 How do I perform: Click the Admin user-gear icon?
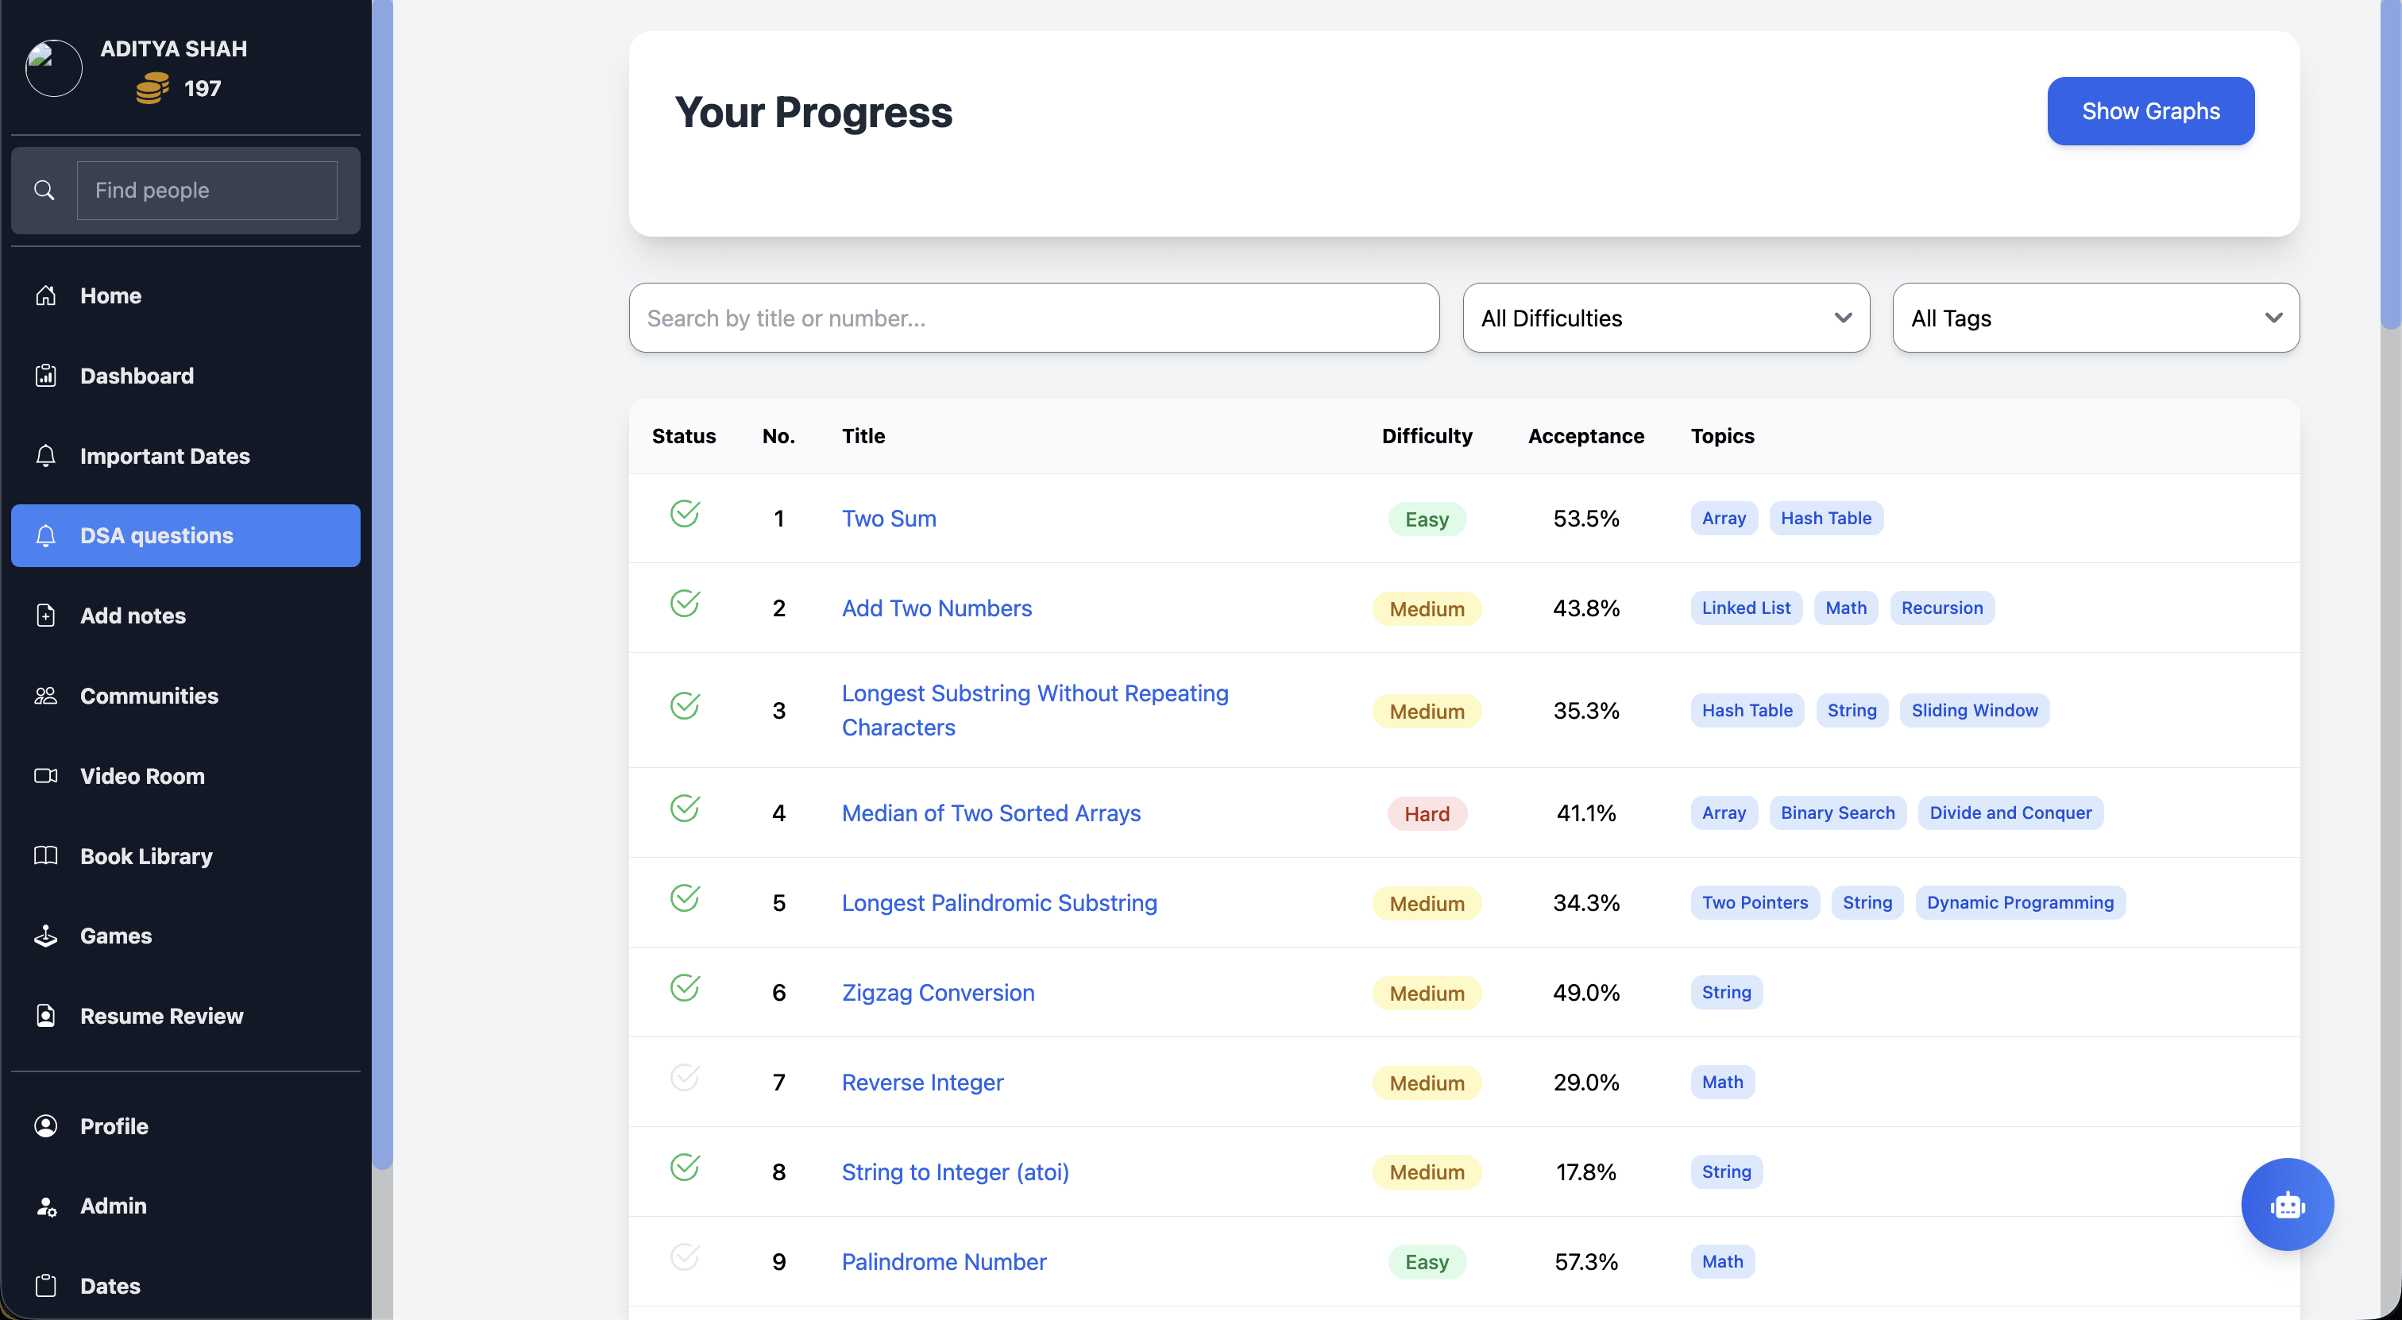pos(46,1206)
